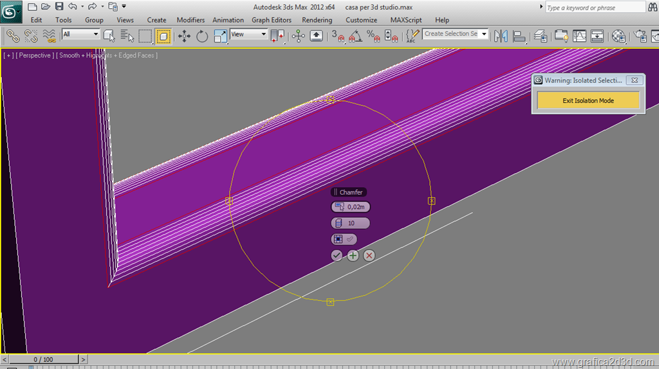Open the All selection filter dropdown

pyautogui.click(x=81, y=34)
